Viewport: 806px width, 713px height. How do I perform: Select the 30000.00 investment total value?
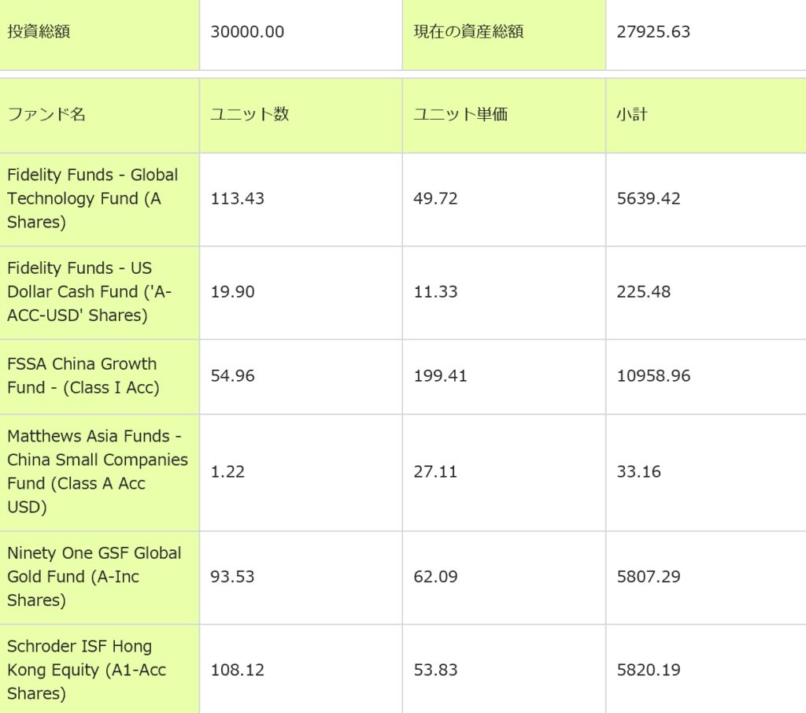pyautogui.click(x=247, y=32)
